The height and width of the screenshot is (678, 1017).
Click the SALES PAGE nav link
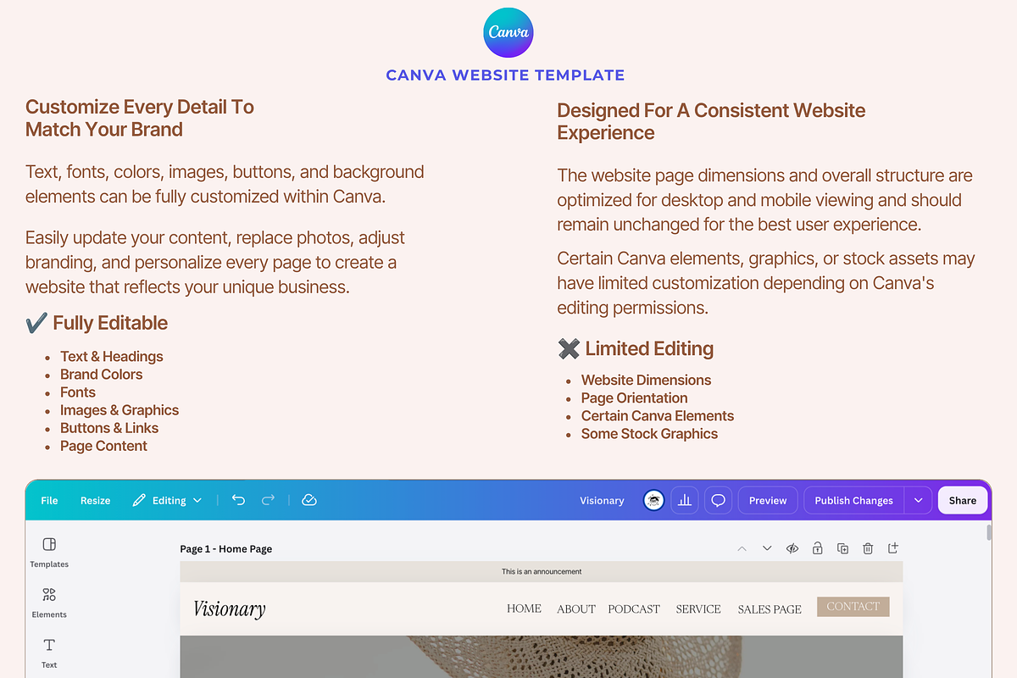[770, 609]
